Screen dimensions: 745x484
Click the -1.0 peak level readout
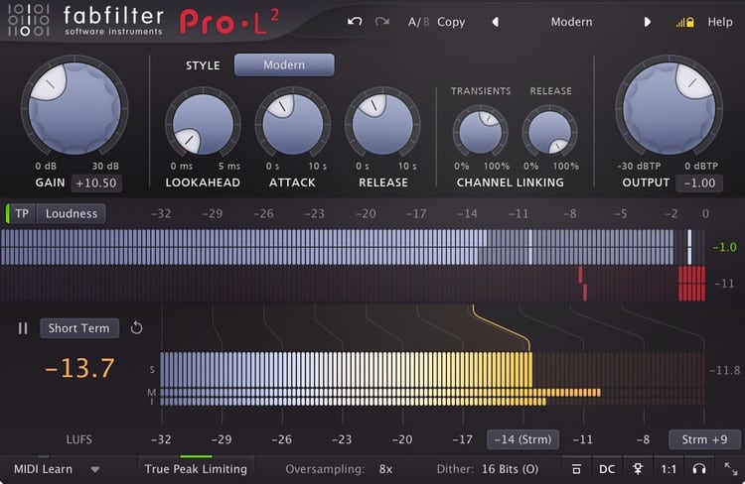724,247
